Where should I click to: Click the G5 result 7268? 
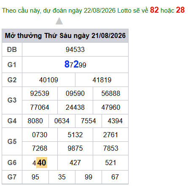40,148
